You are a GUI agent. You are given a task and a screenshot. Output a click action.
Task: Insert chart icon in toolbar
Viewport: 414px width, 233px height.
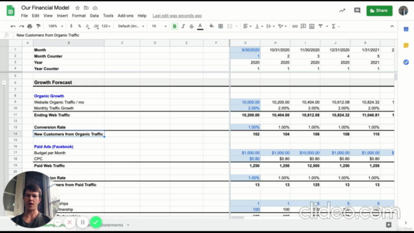(312, 26)
